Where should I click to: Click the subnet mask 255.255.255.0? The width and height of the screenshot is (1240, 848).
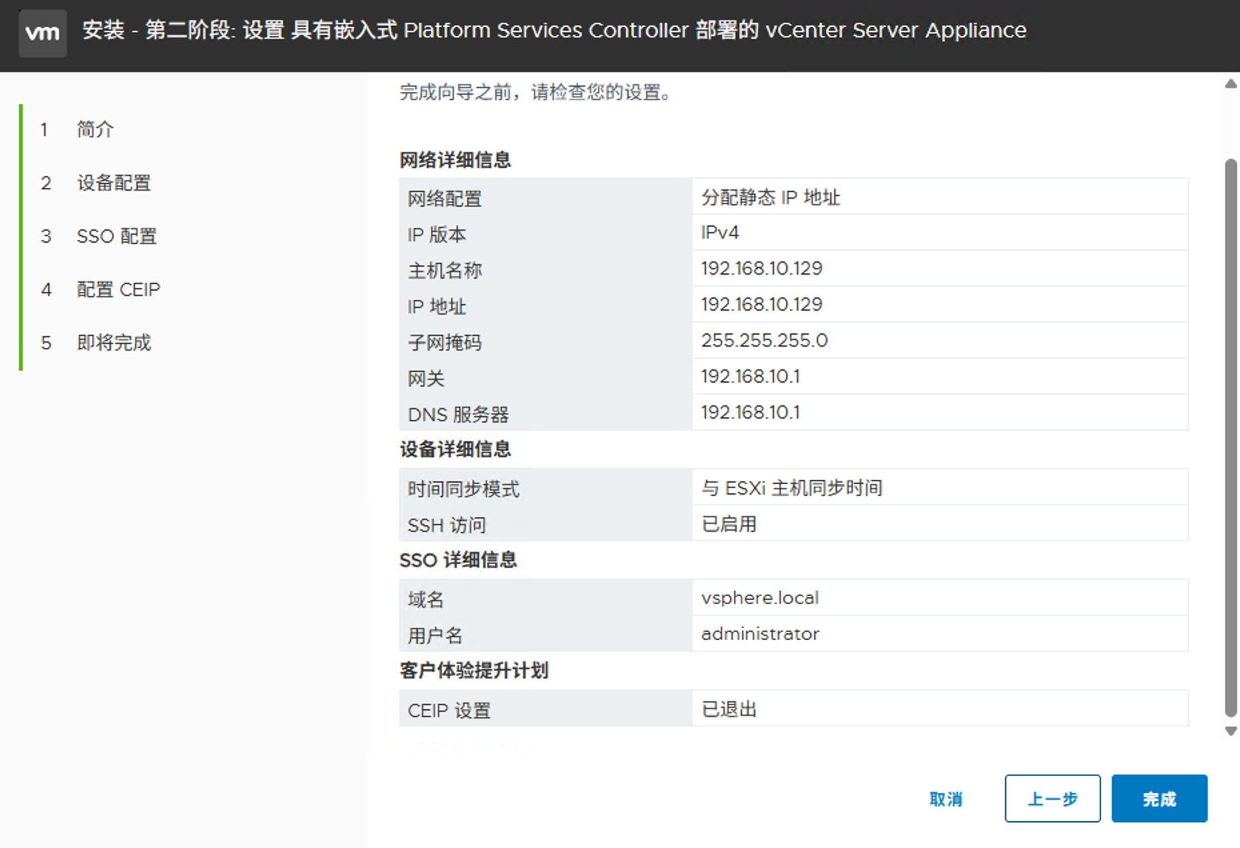764,341
